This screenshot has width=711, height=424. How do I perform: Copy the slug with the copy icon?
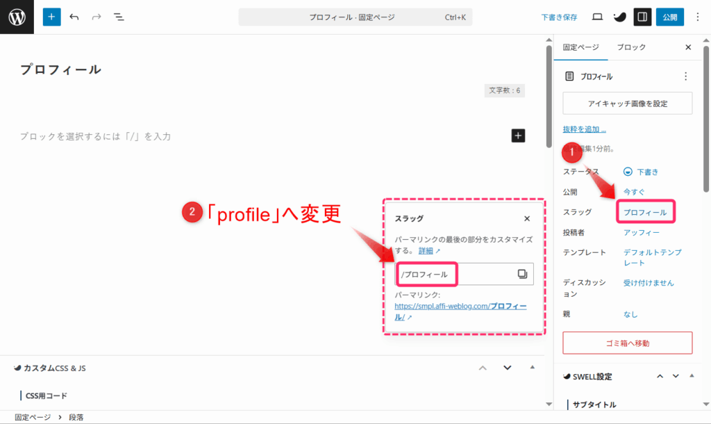coord(522,274)
